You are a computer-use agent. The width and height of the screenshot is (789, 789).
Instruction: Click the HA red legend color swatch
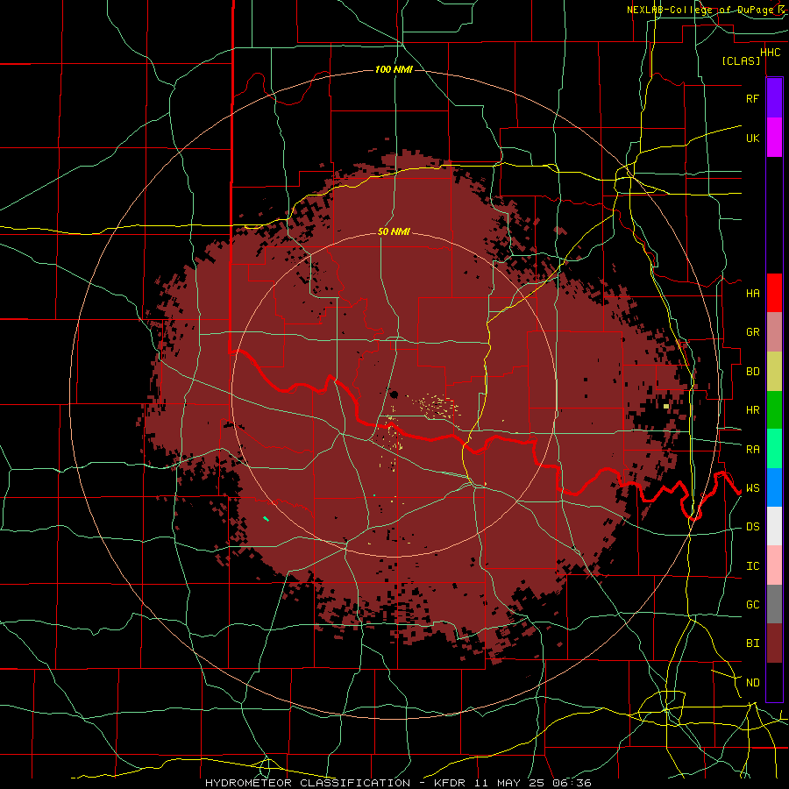pos(774,293)
